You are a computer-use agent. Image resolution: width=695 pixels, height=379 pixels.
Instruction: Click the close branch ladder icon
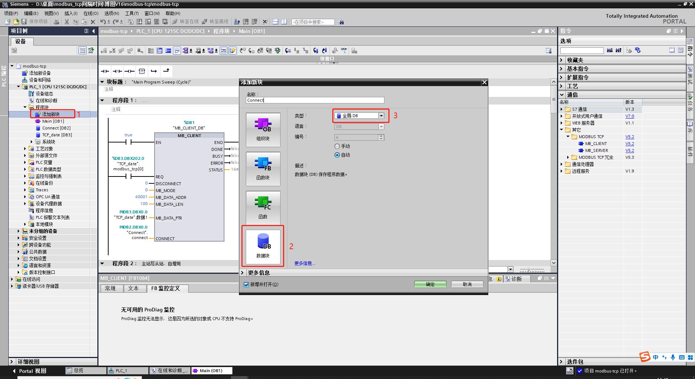point(166,71)
